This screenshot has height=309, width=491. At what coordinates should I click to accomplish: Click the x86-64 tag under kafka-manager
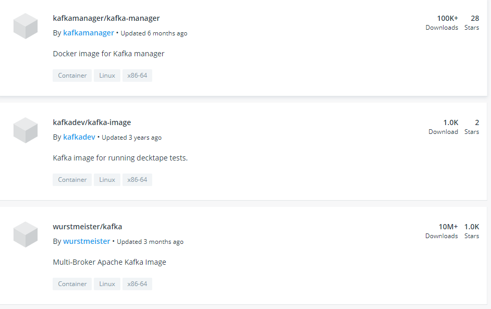137,76
